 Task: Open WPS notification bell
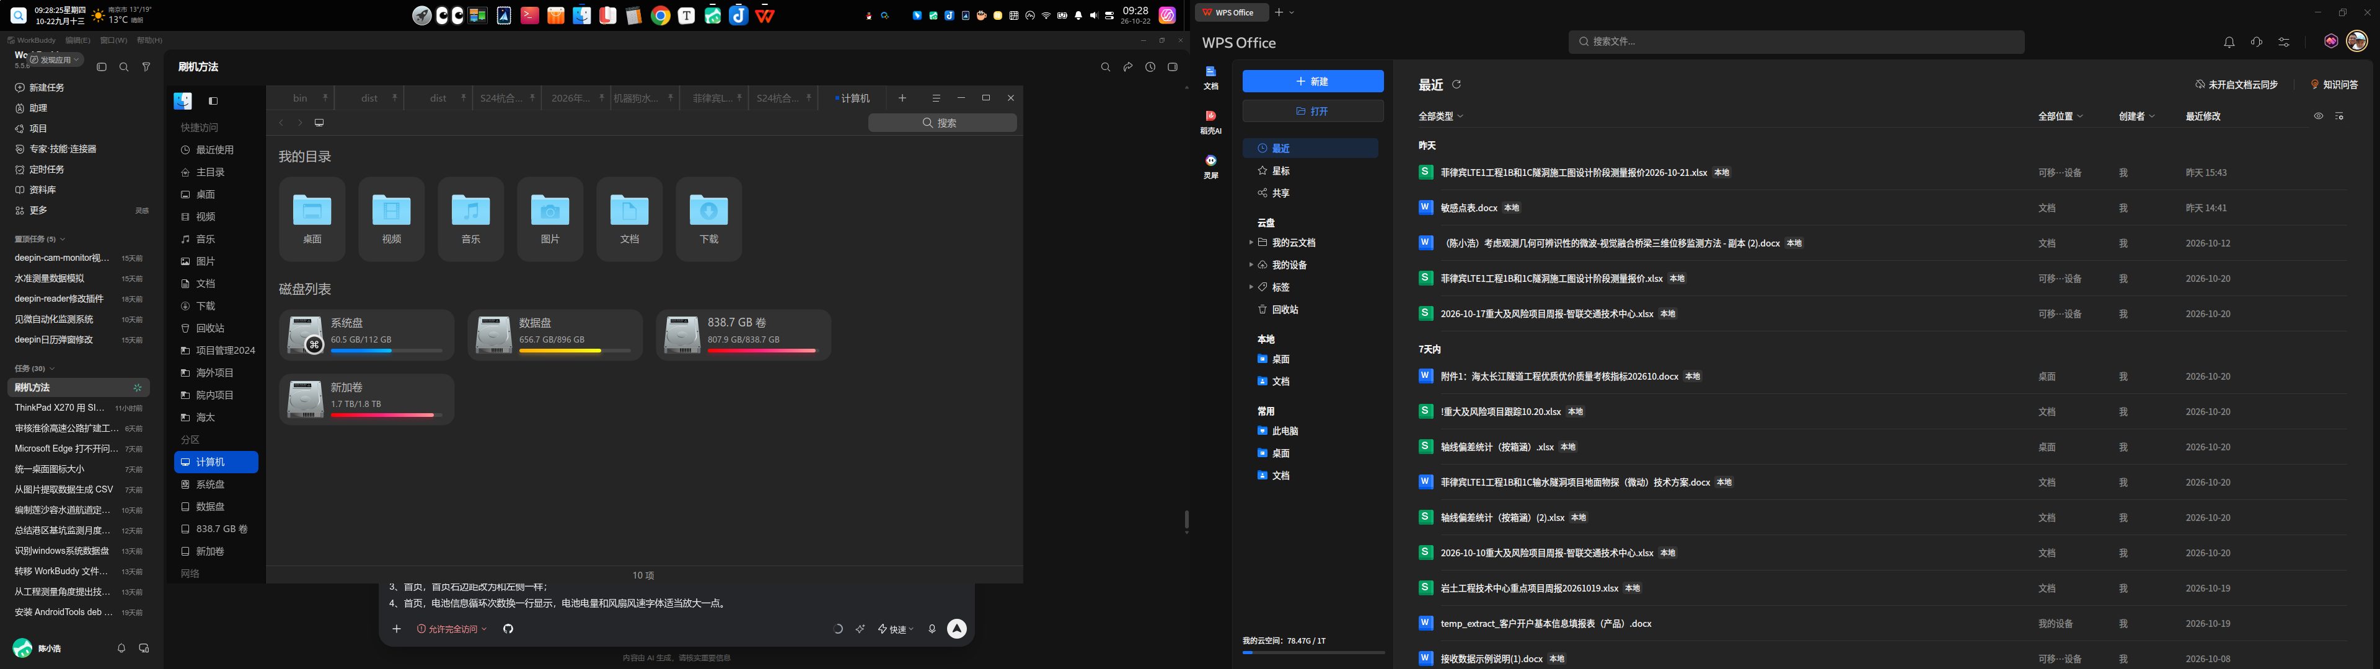(2229, 43)
